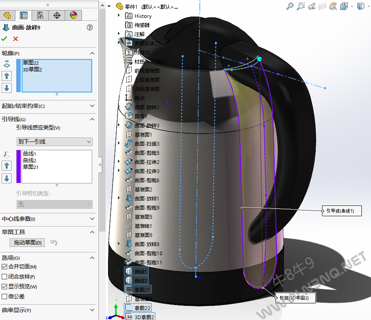
Task: Enable the 闭合放样 checkbox
Action: pyautogui.click(x=5, y=277)
